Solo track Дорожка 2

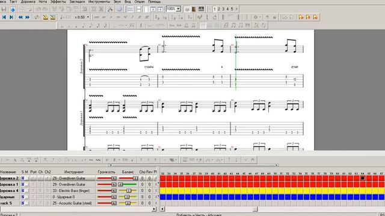coord(23,178)
